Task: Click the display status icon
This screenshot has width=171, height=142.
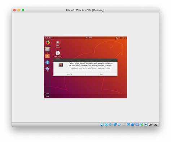Action: pyautogui.click(x=128, y=125)
